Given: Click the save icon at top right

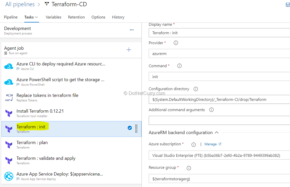Looking at the screenshot, I should (288, 5).
